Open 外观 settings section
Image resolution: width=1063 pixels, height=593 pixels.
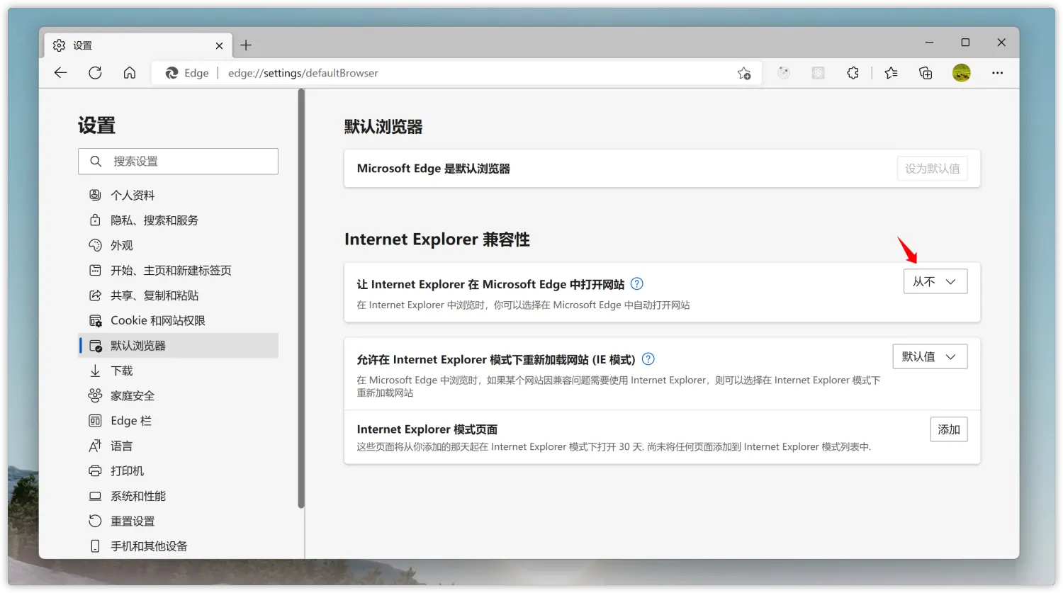[x=178, y=245]
